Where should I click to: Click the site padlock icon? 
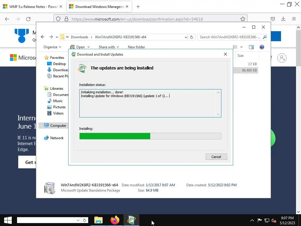click(x=66, y=19)
